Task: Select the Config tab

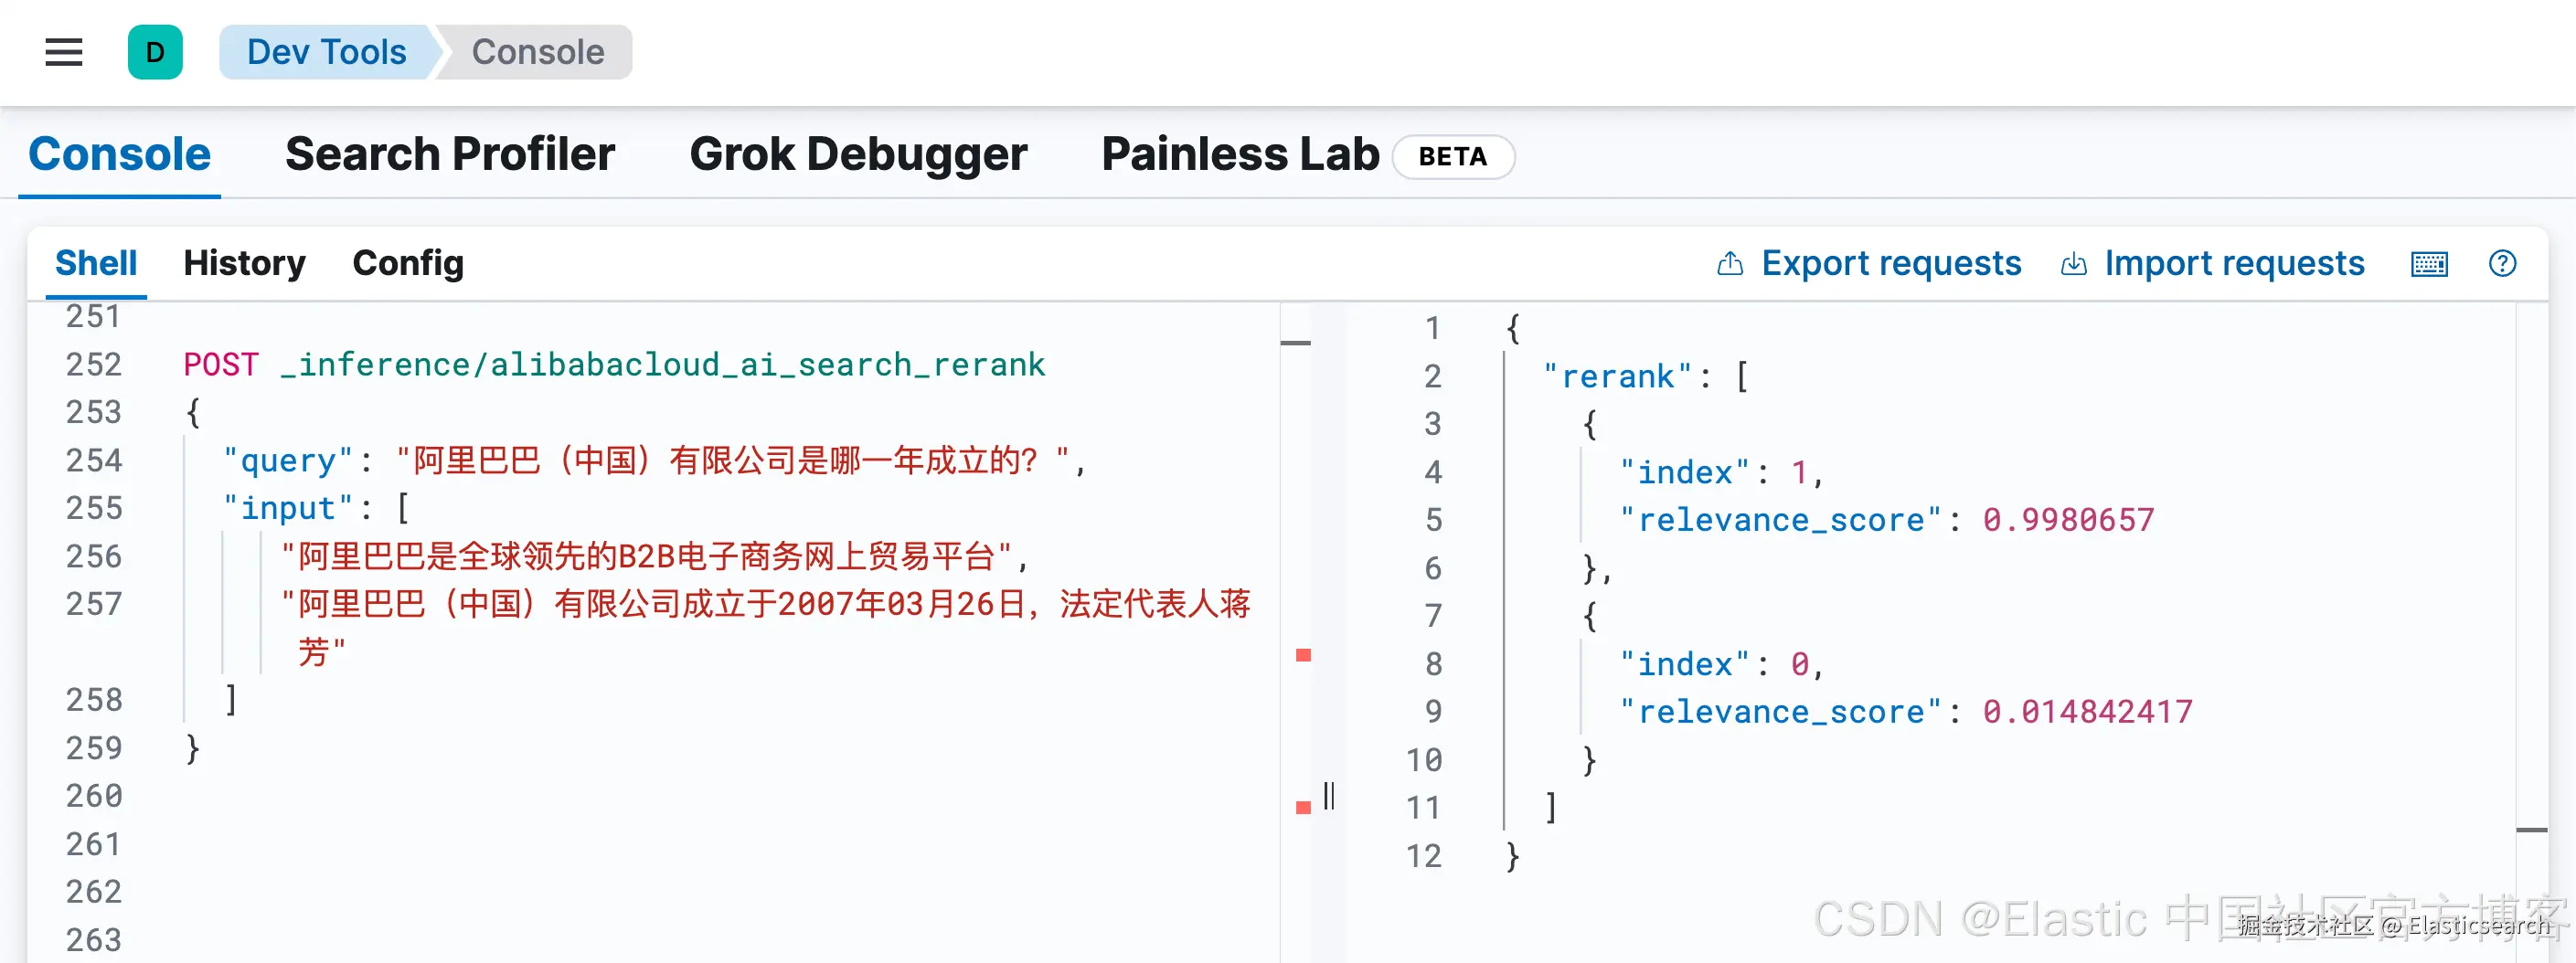Action: 408,263
